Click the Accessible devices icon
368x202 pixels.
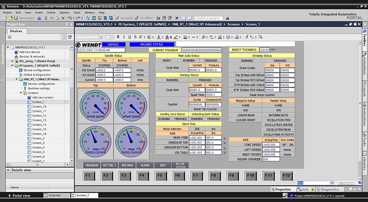click(x=158, y=18)
